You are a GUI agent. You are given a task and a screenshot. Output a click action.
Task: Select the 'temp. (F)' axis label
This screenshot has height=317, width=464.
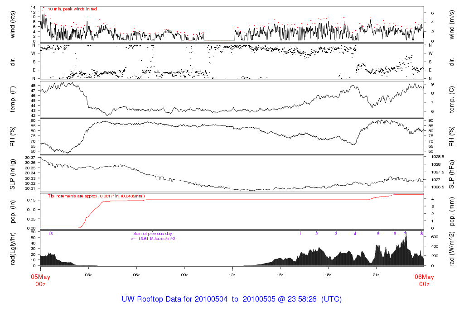click(12, 99)
